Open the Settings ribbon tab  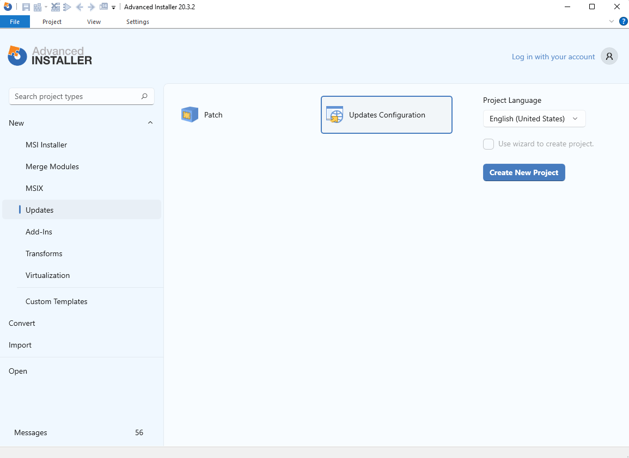tap(138, 22)
